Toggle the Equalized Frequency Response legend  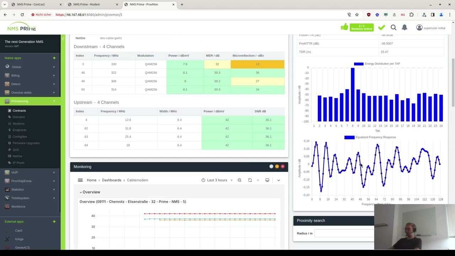tap(370, 137)
